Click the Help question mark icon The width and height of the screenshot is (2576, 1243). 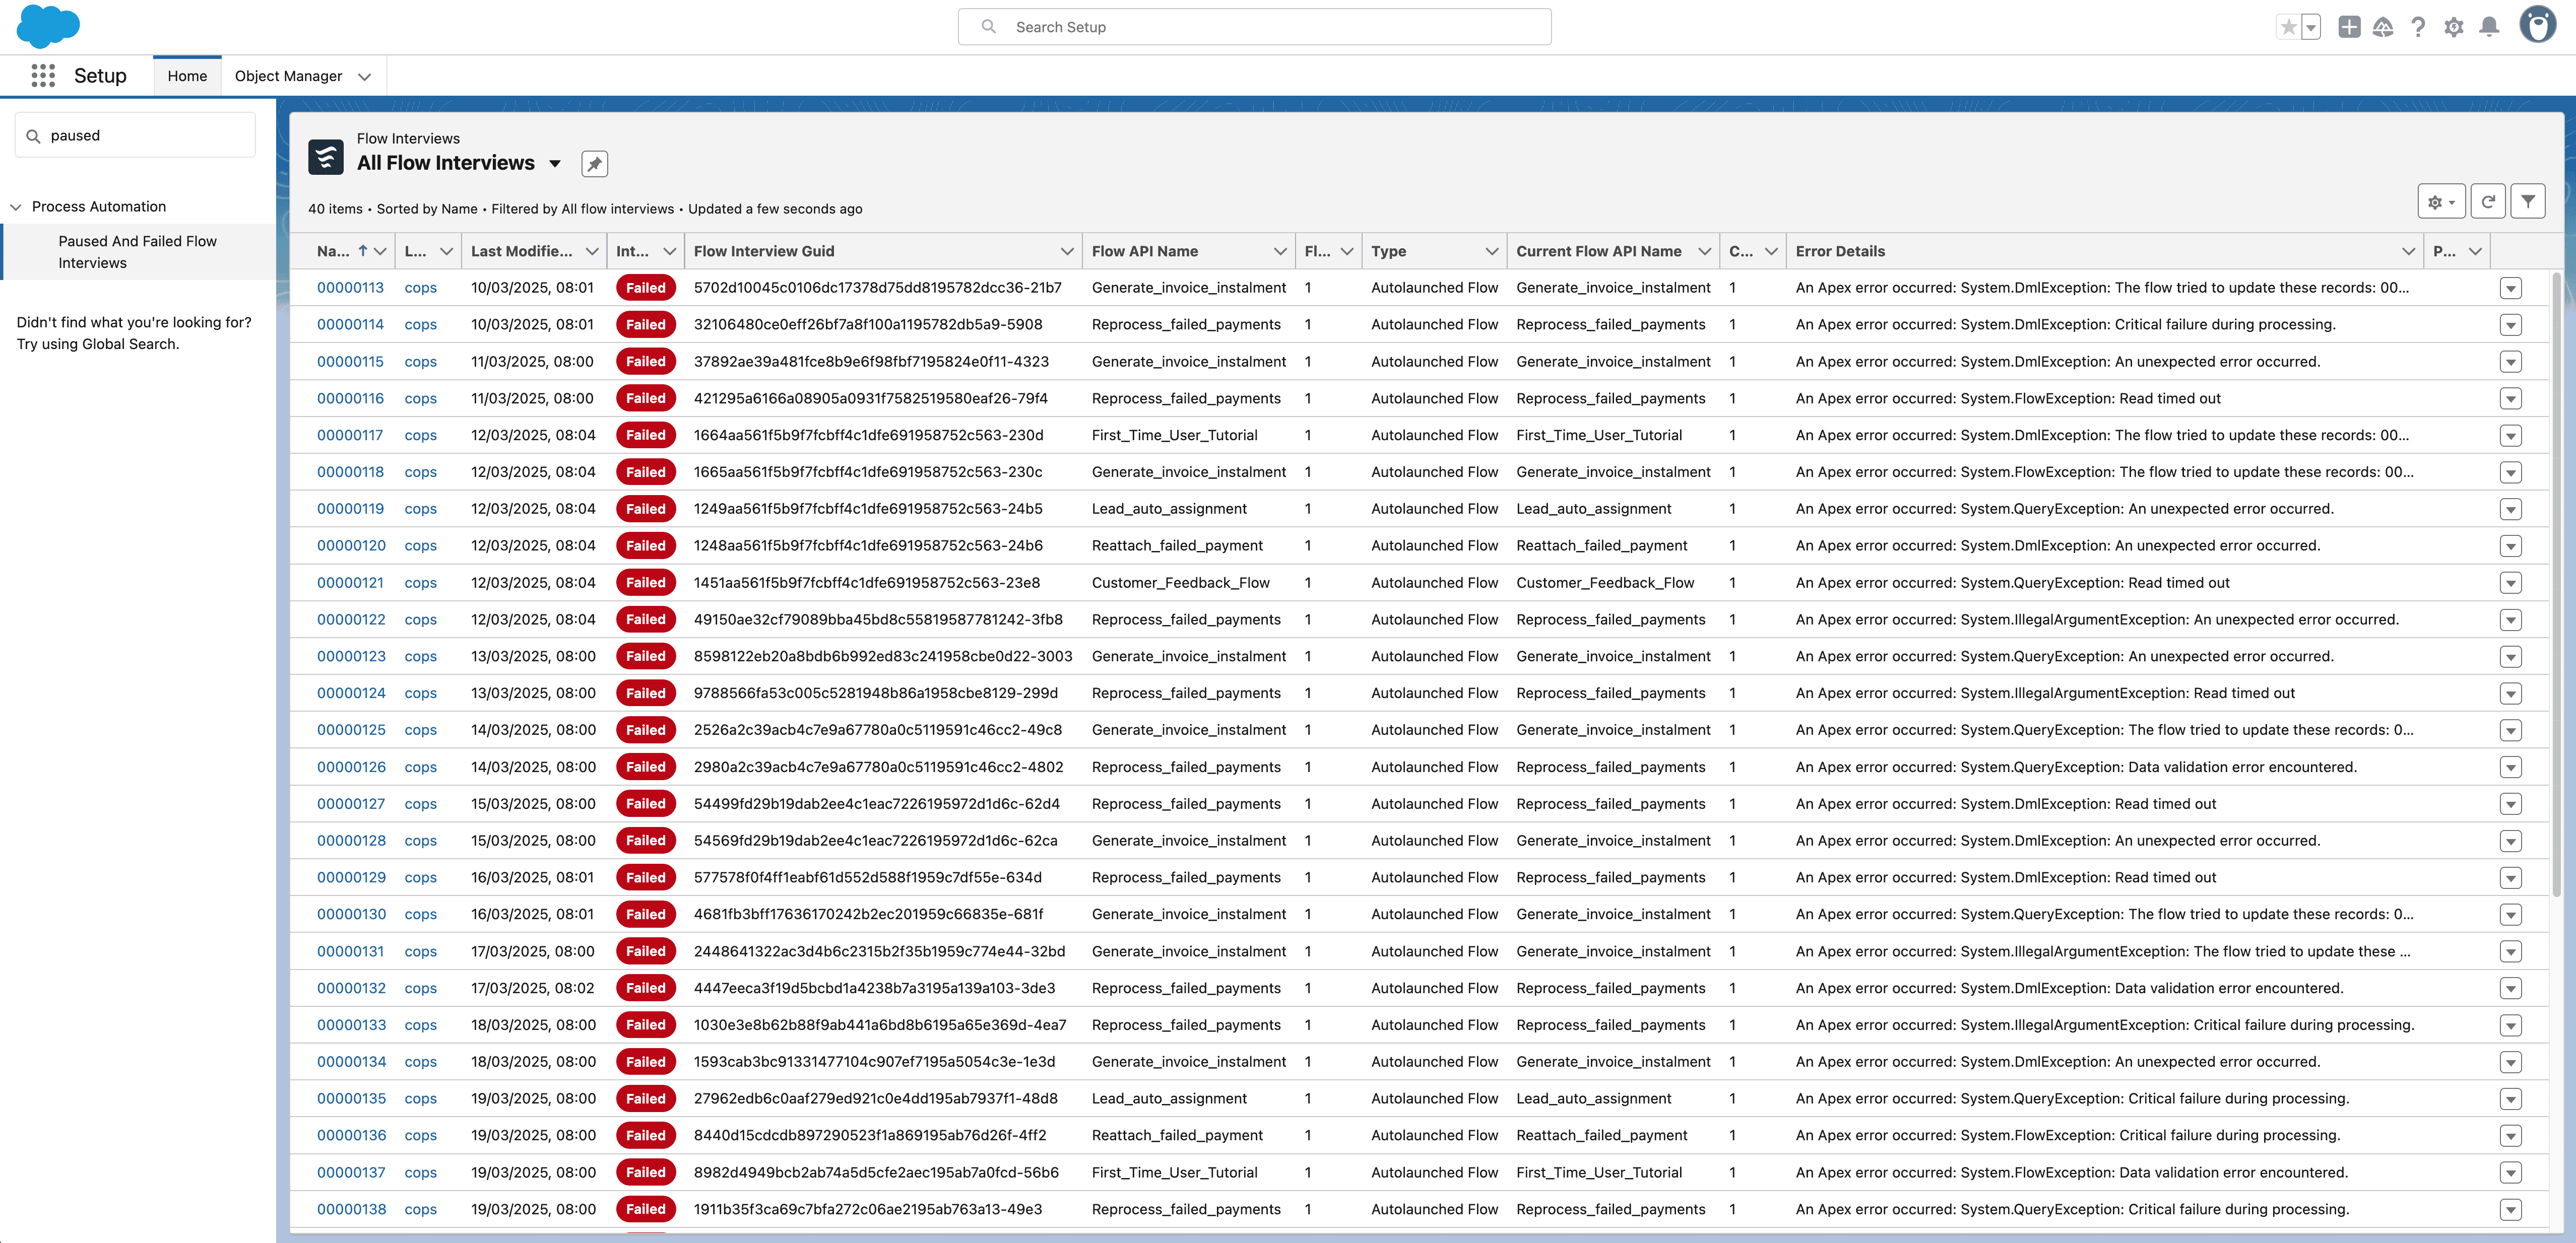(2418, 27)
